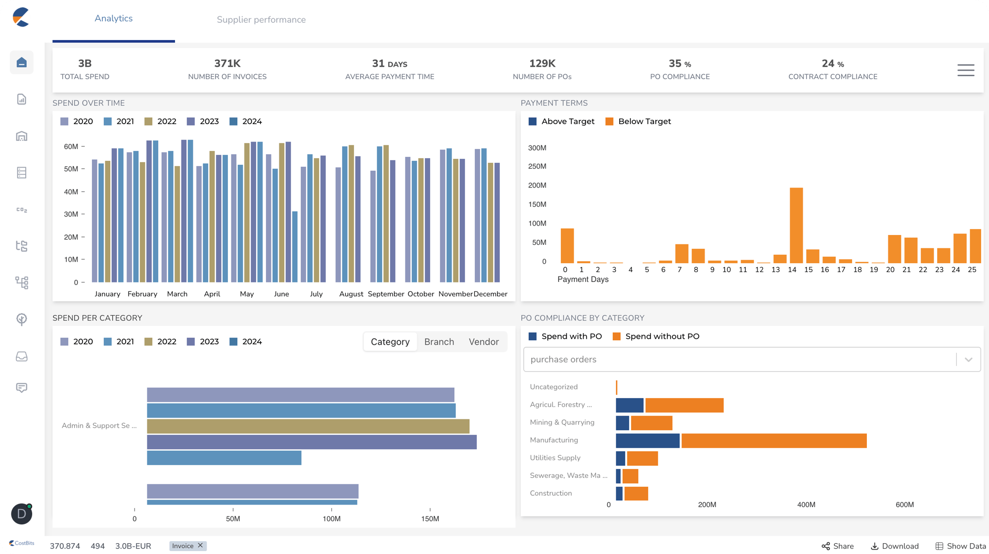Click the Sewerage, Waste Ma... category label

coord(569,475)
